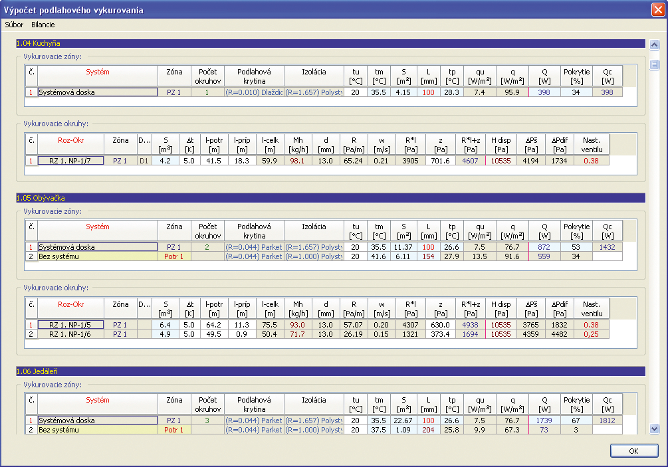Click Systém column header in Kuchyňa zones
This screenshot has height=467, width=668.
tap(98, 76)
